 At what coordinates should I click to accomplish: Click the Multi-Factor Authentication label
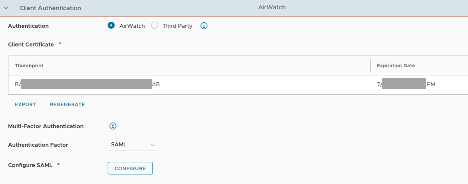click(46, 126)
